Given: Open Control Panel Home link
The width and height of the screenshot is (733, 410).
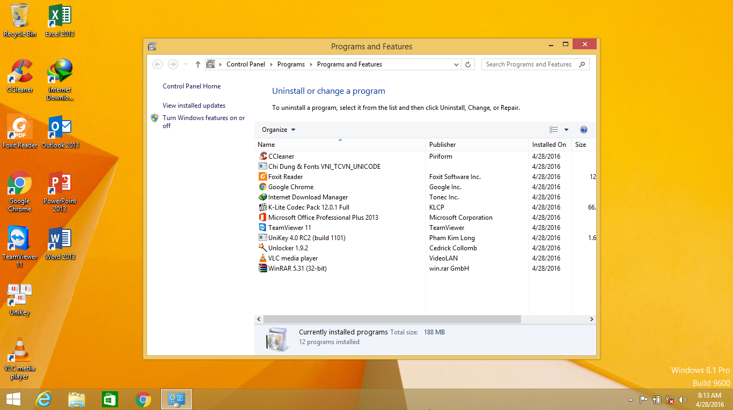Looking at the screenshot, I should pos(192,86).
